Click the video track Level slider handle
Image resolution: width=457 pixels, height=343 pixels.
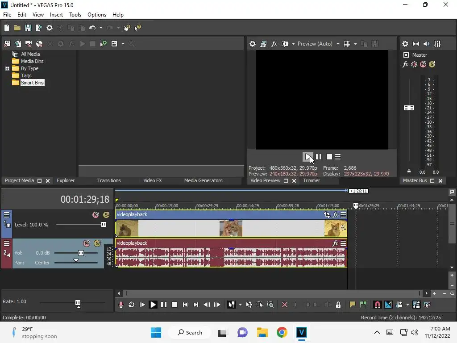click(104, 225)
